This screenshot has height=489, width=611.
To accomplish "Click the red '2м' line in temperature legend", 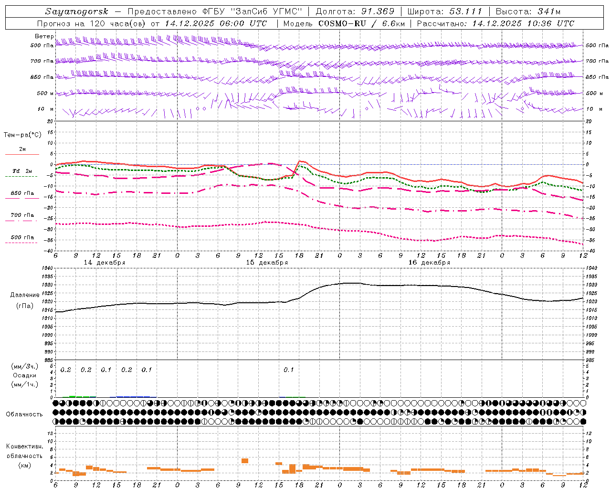I will [x=22, y=154].
